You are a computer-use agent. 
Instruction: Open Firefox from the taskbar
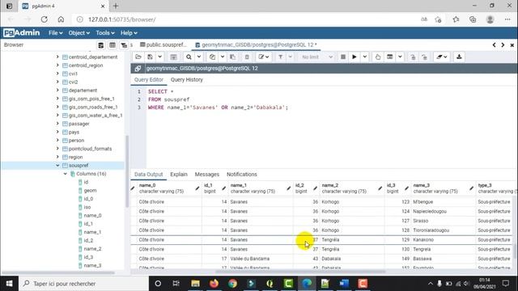point(214,284)
